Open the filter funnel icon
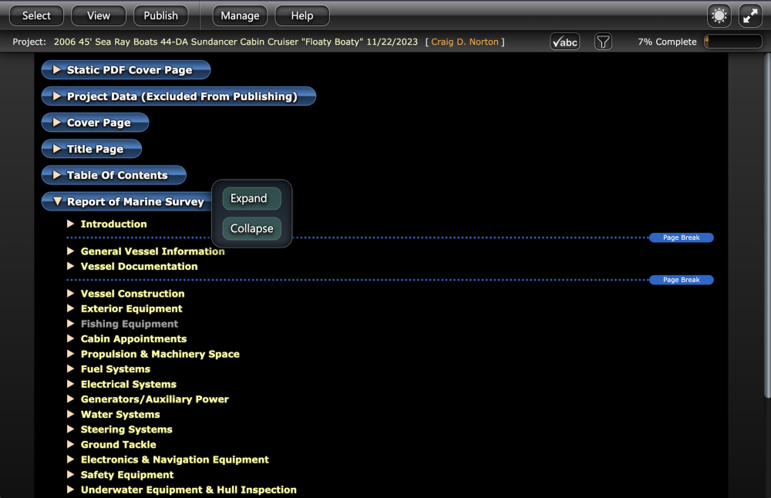 point(603,42)
